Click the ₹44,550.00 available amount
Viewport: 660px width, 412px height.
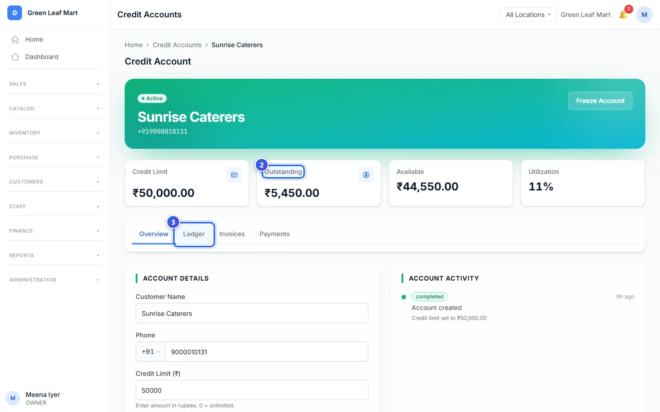(x=427, y=186)
